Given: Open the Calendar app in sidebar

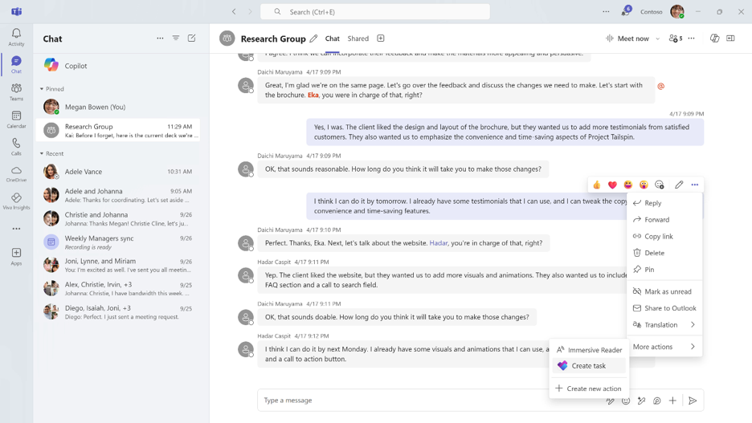Looking at the screenshot, I should tap(16, 119).
